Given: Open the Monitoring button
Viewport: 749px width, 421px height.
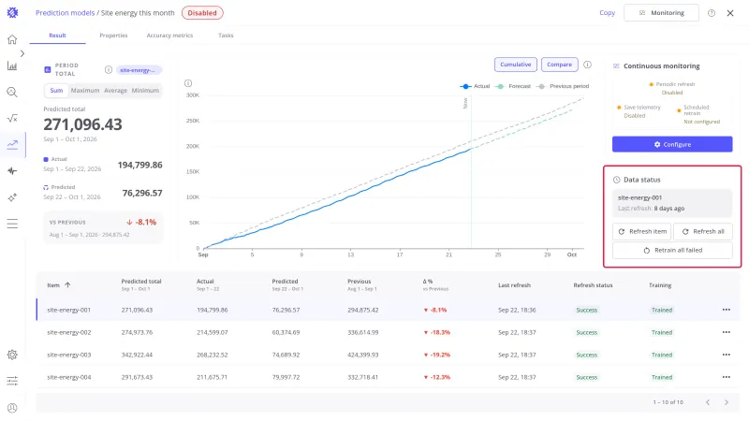Looking at the screenshot, I should tap(662, 13).
